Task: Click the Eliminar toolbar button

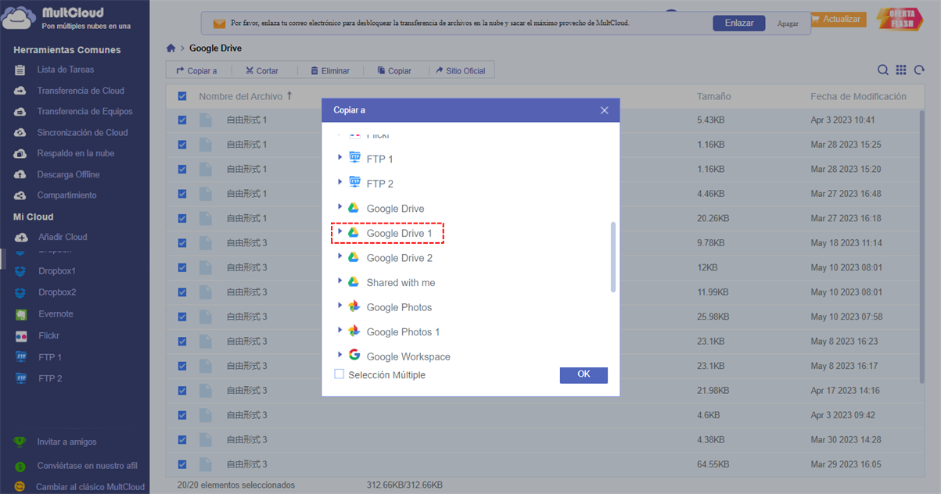Action: [329, 70]
